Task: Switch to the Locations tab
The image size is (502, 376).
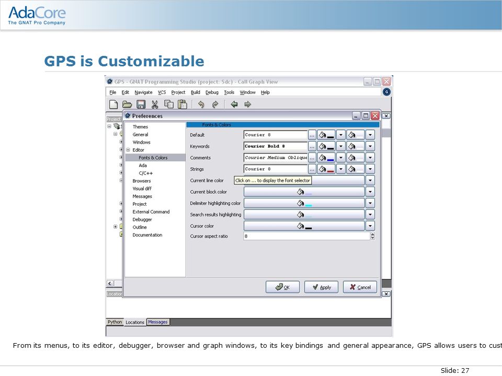Action: point(135,322)
